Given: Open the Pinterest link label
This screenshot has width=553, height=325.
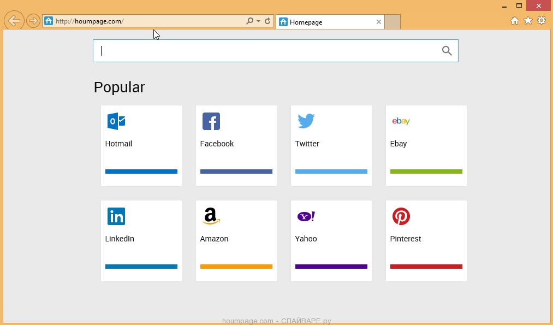Looking at the screenshot, I should (406, 239).
